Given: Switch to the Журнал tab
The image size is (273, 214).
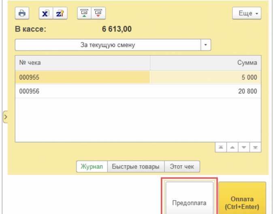Looking at the screenshot, I should pyautogui.click(x=92, y=167).
